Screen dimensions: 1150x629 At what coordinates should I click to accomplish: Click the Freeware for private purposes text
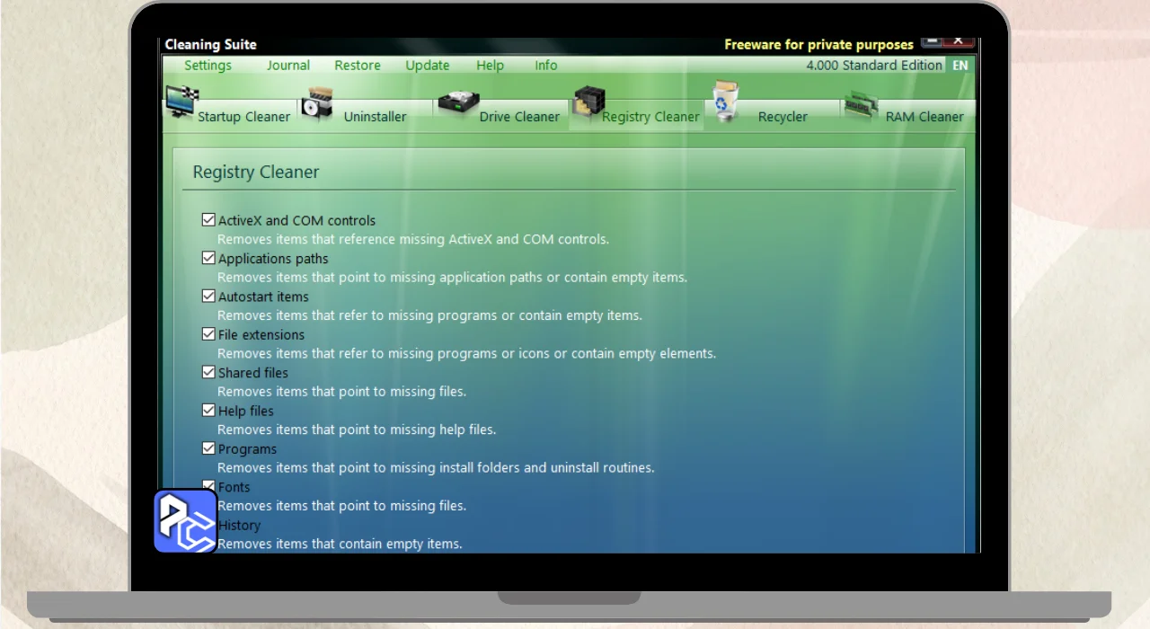click(818, 45)
